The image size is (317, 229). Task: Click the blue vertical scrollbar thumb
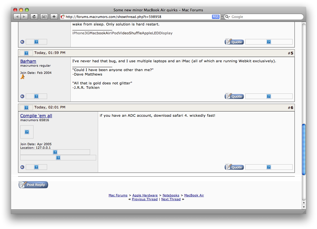tap(304, 150)
